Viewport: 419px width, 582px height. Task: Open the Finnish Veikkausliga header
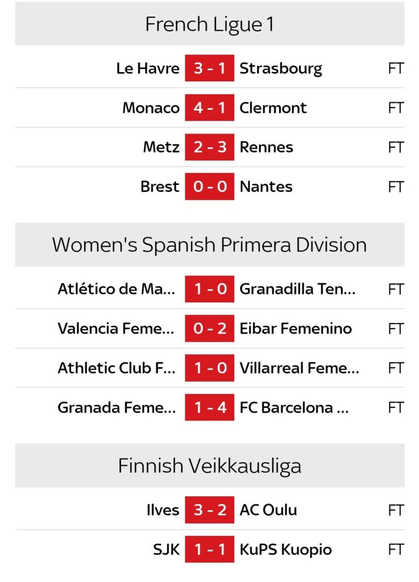209,466
